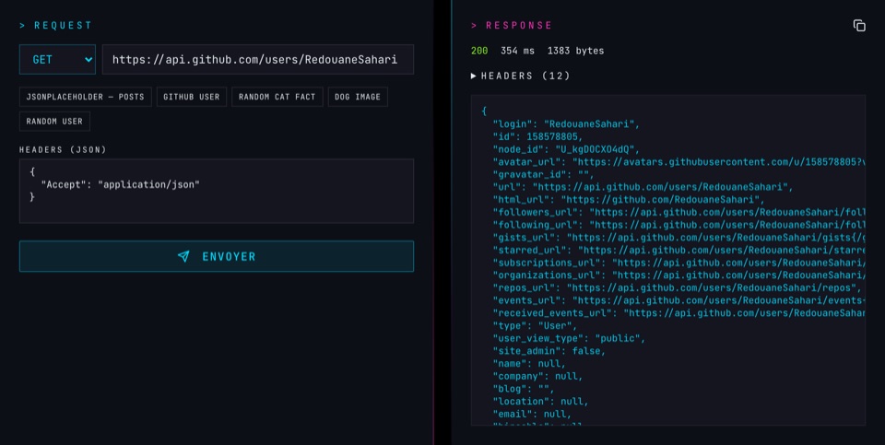Image resolution: width=885 pixels, height=445 pixels.
Task: Click the request URL input field
Action: 258,59
